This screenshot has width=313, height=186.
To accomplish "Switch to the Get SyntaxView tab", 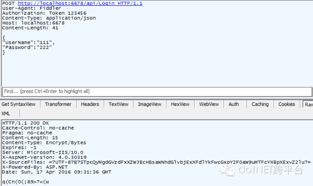I will click(19, 104).
